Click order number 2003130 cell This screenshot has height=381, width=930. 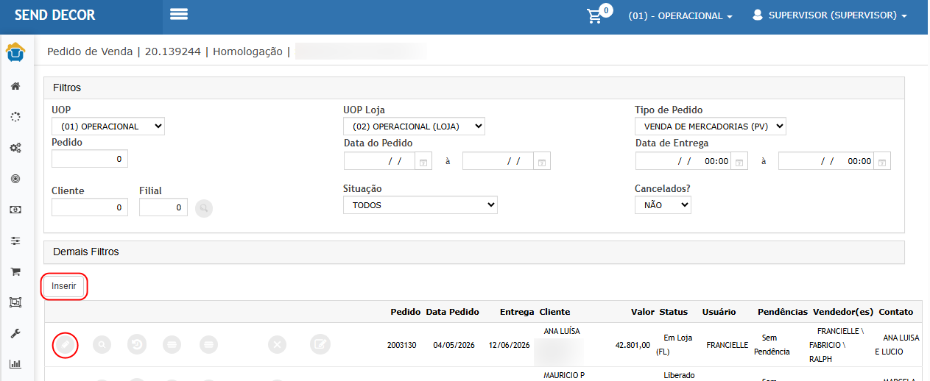(x=402, y=345)
